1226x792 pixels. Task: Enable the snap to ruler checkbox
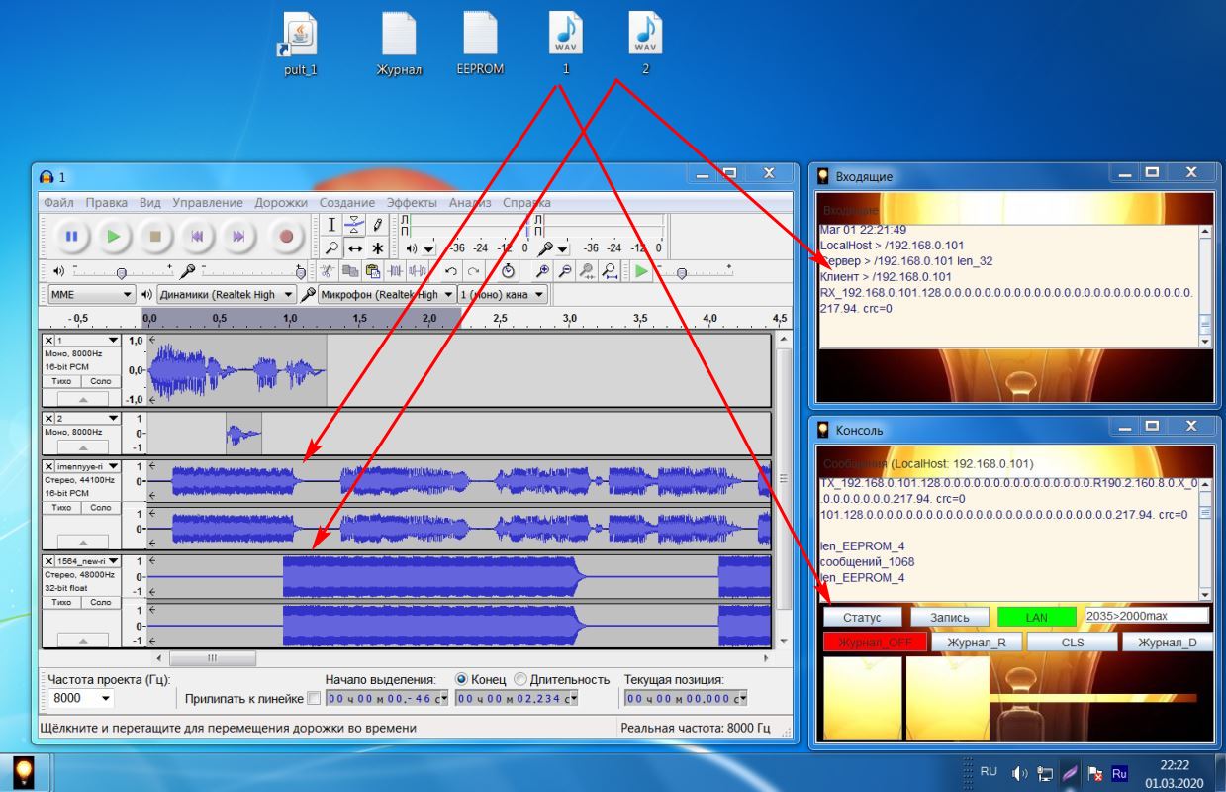[315, 699]
